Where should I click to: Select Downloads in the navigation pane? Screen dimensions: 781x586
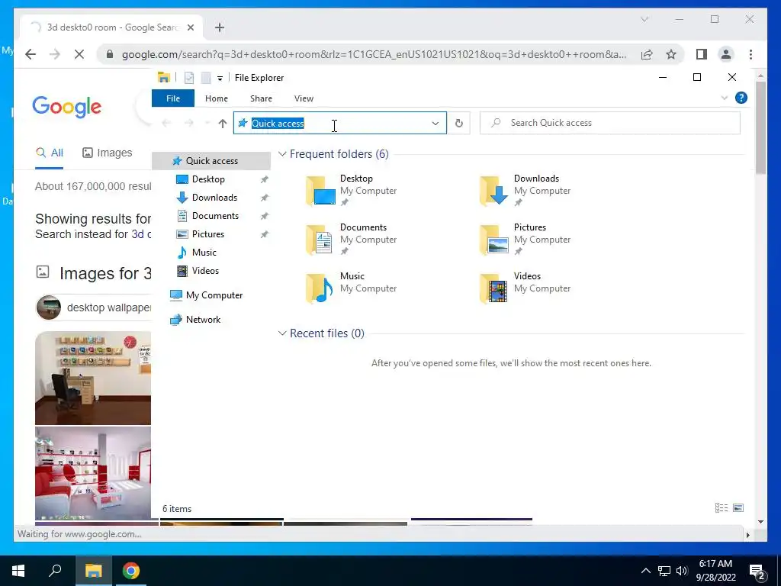point(214,198)
